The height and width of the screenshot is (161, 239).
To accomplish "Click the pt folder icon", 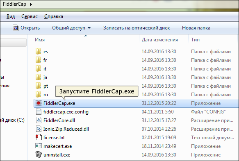I will click(39, 86).
